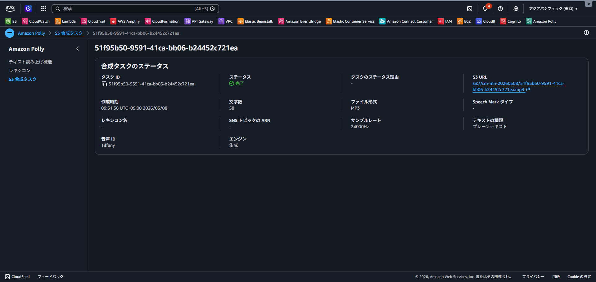Open 用語 link in the footer
596x282 pixels.
[556, 277]
